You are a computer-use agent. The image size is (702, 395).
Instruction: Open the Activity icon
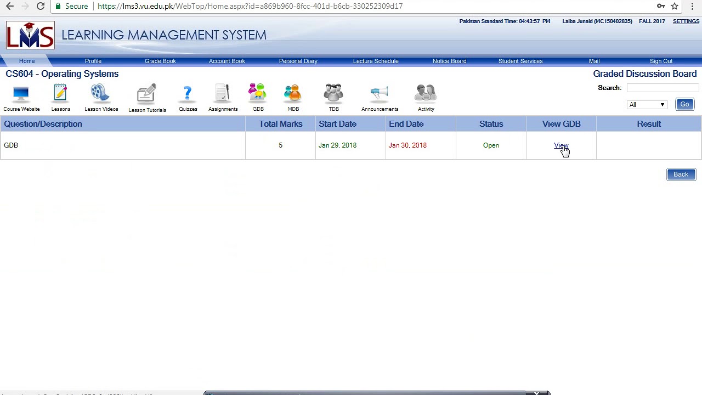point(426,94)
